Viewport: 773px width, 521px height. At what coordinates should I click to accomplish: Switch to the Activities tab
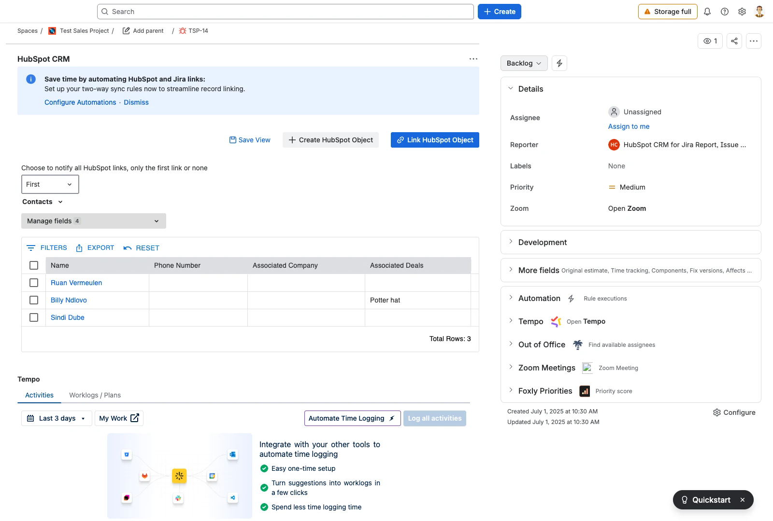tap(39, 395)
